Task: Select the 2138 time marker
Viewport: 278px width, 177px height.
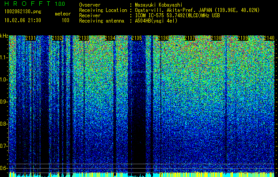Action: point(216,38)
